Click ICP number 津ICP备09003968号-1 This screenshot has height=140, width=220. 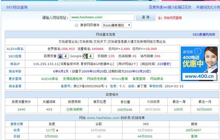pos(90,86)
